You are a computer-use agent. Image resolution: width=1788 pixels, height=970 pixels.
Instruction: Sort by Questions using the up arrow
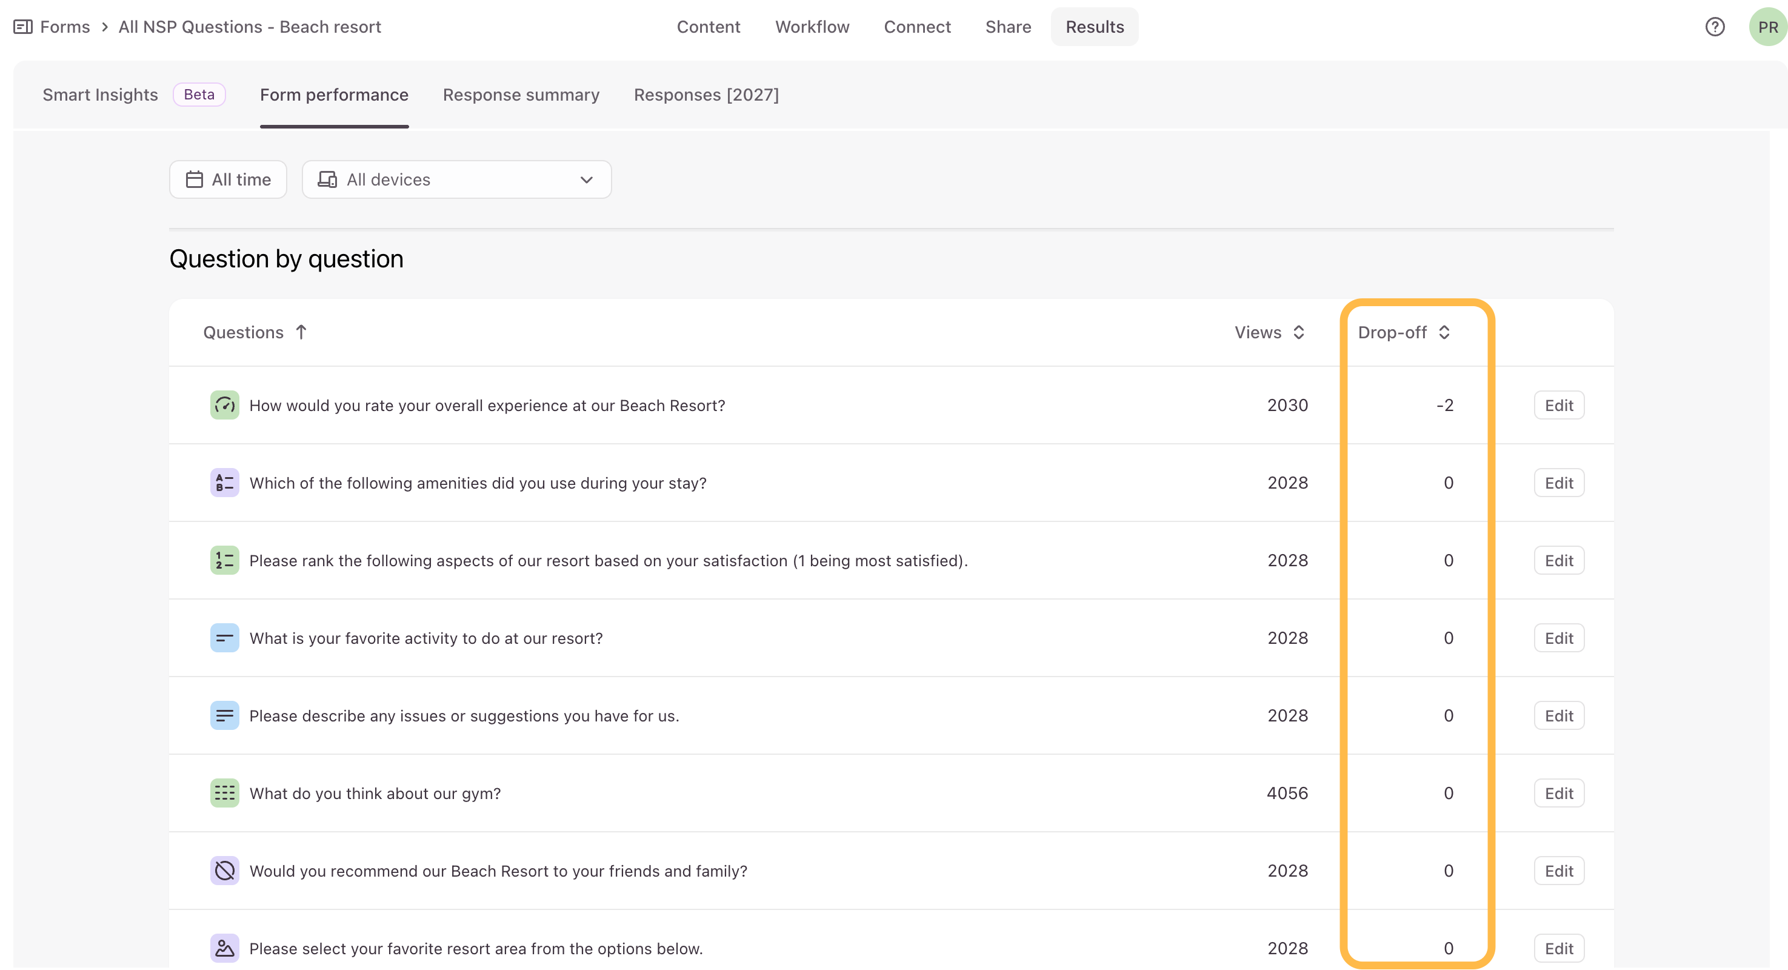pyautogui.click(x=301, y=333)
